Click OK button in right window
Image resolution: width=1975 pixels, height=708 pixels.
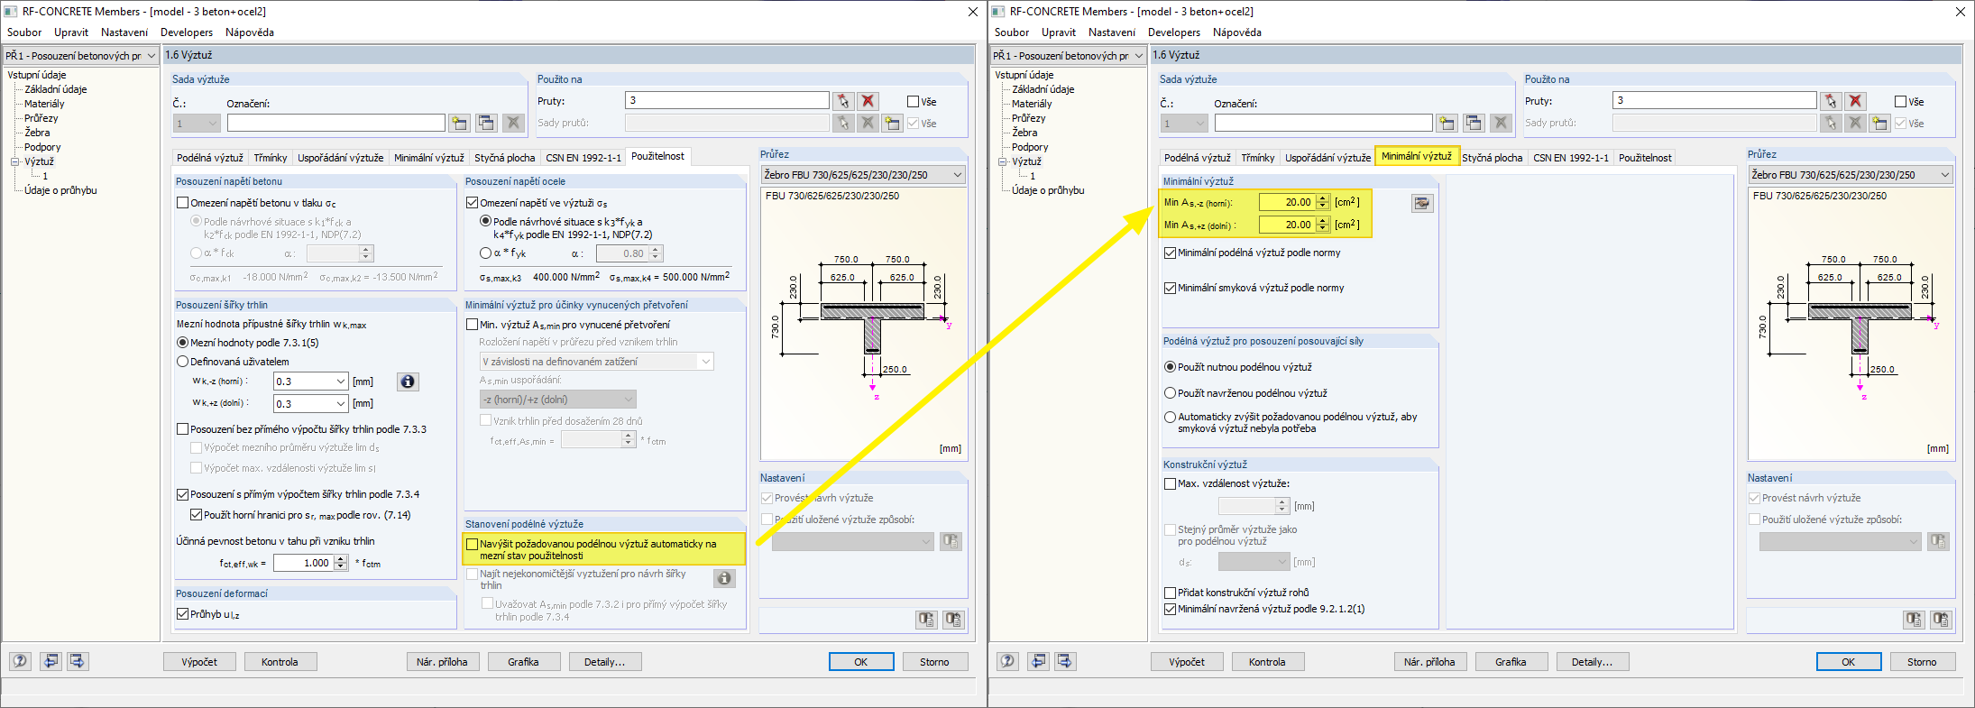[x=1849, y=662]
